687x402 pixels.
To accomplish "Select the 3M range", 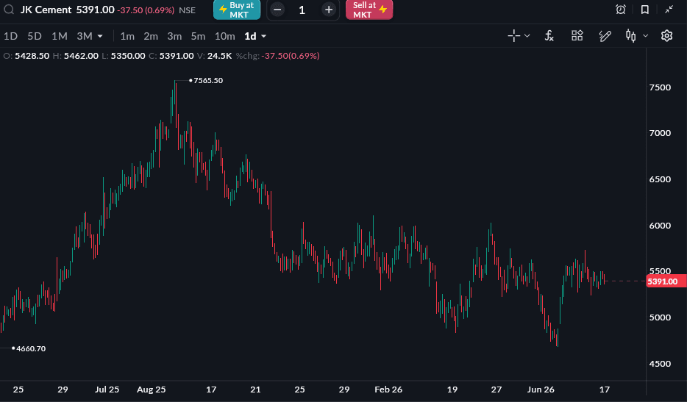I will 85,36.
